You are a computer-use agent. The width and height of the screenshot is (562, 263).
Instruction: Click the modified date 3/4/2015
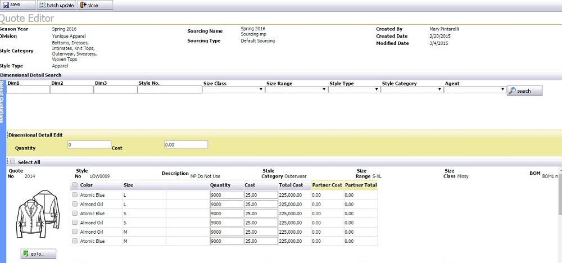tap(438, 43)
